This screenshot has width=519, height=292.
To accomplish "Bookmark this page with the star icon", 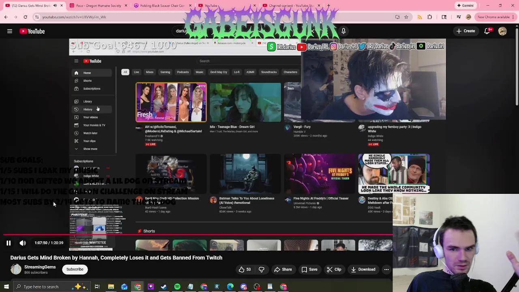I will [406, 17].
